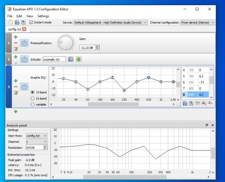Select EQ point 6 at 250 Hz

[x=124, y=90]
